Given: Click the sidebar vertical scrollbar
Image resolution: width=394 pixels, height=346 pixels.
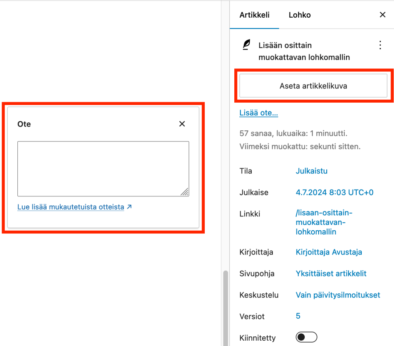Looking at the screenshot, I should point(225,308).
